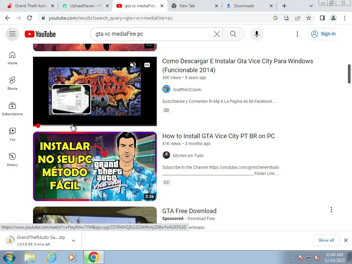
Task: Unmute the video preview
Action: [x=133, y=65]
